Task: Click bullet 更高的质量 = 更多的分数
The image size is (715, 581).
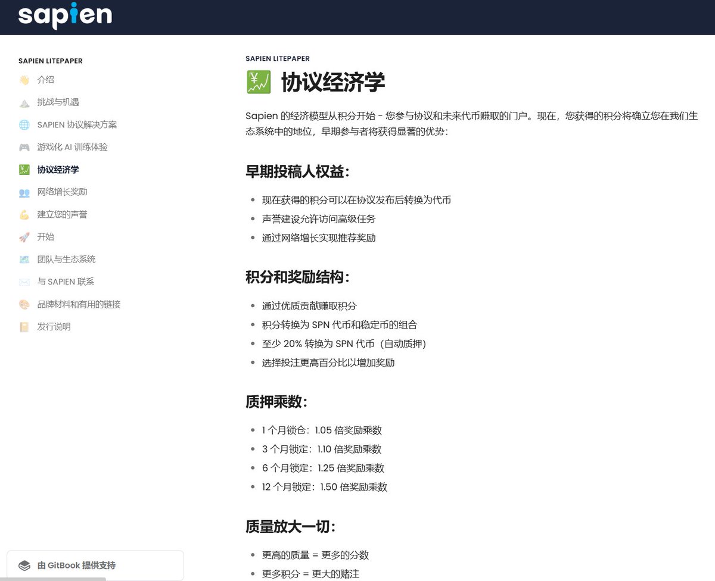Action: [x=316, y=555]
